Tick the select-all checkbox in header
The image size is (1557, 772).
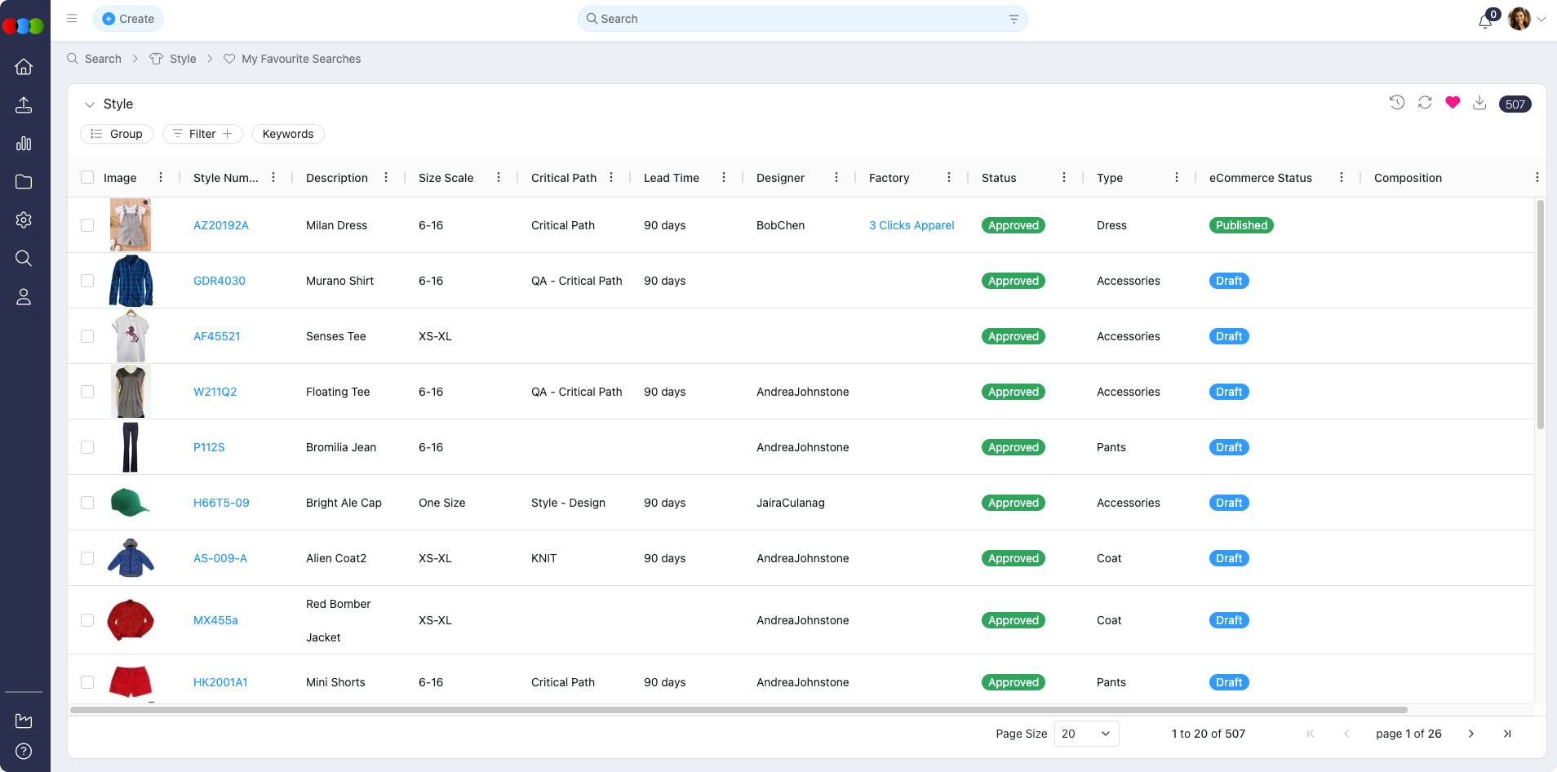click(x=87, y=178)
